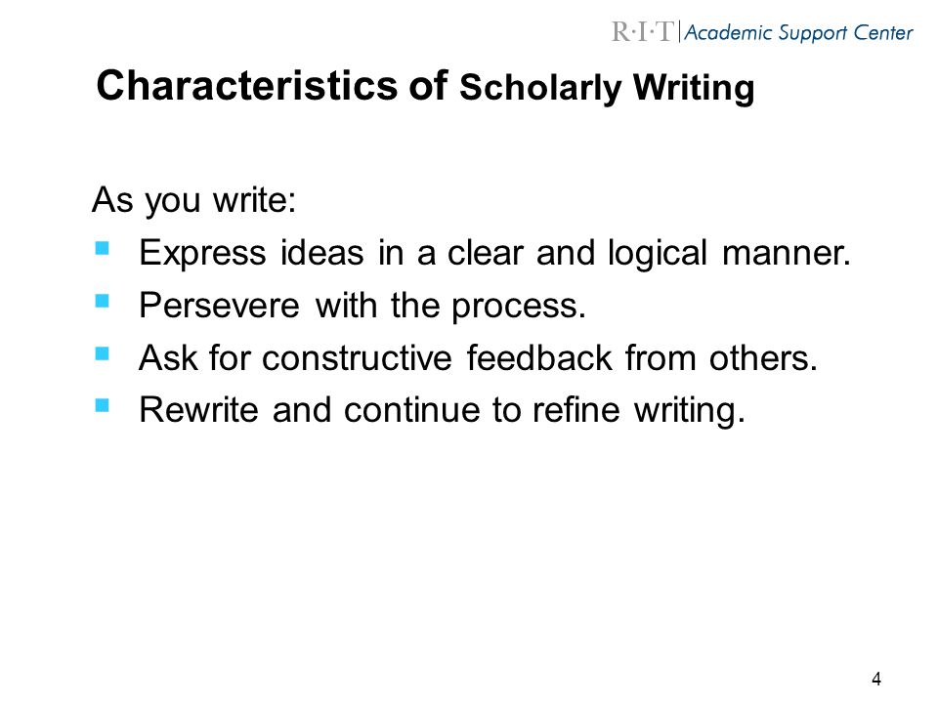Select the word refine in last bullet

point(576,410)
